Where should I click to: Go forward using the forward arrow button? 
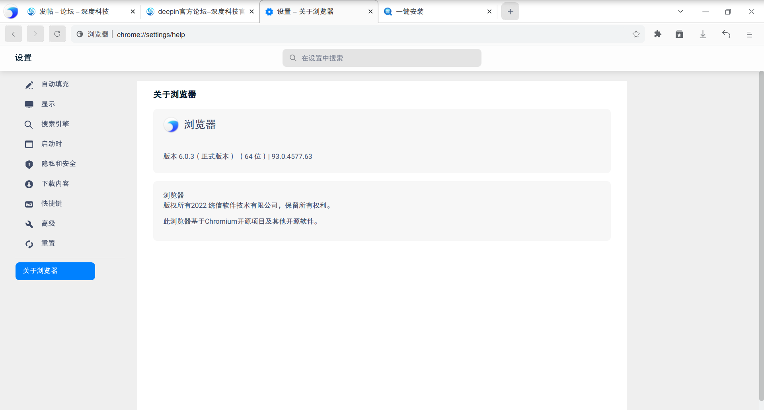coord(35,34)
